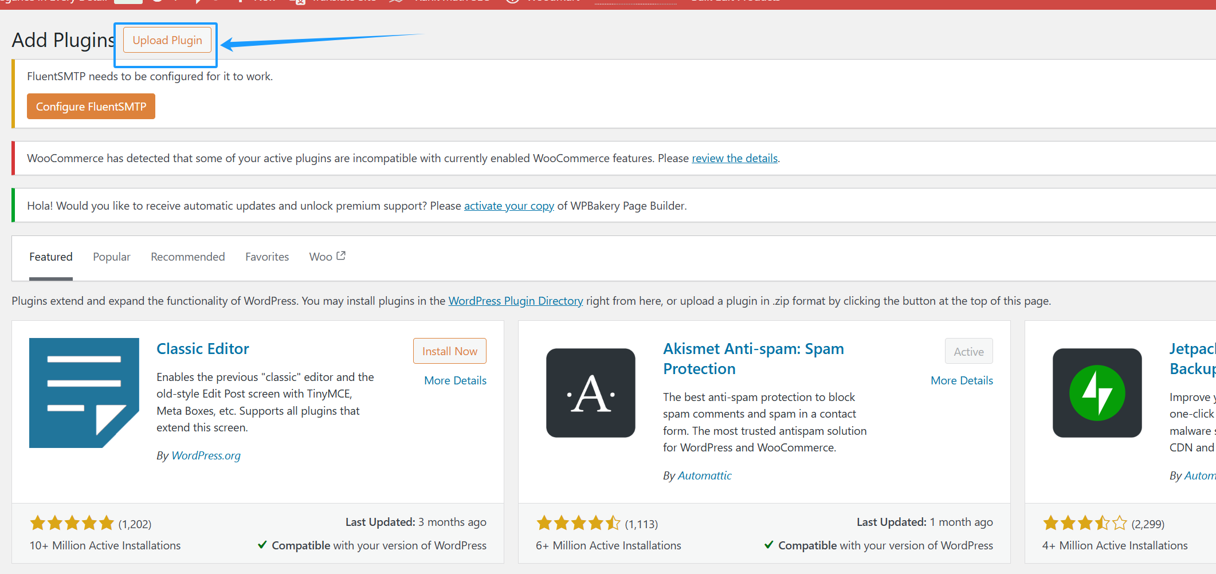Open the 'review the details' link
The width and height of the screenshot is (1216, 574).
tap(735, 158)
